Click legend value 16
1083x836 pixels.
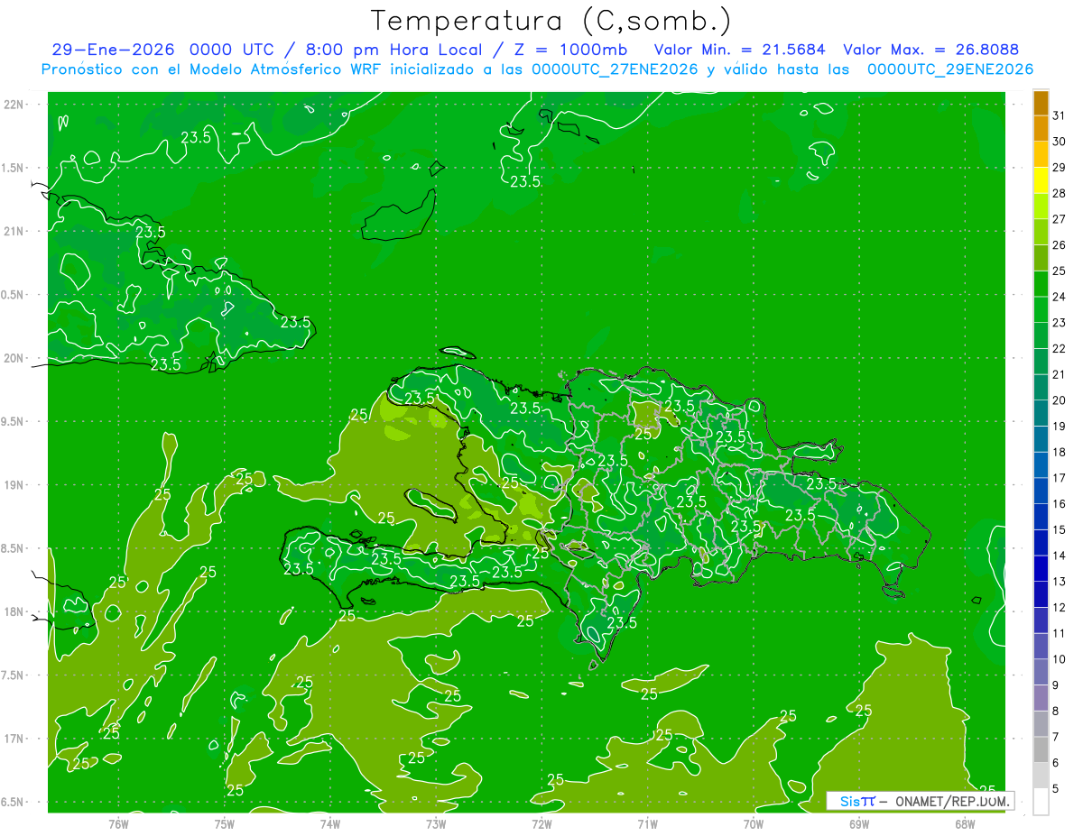[x=1059, y=504]
